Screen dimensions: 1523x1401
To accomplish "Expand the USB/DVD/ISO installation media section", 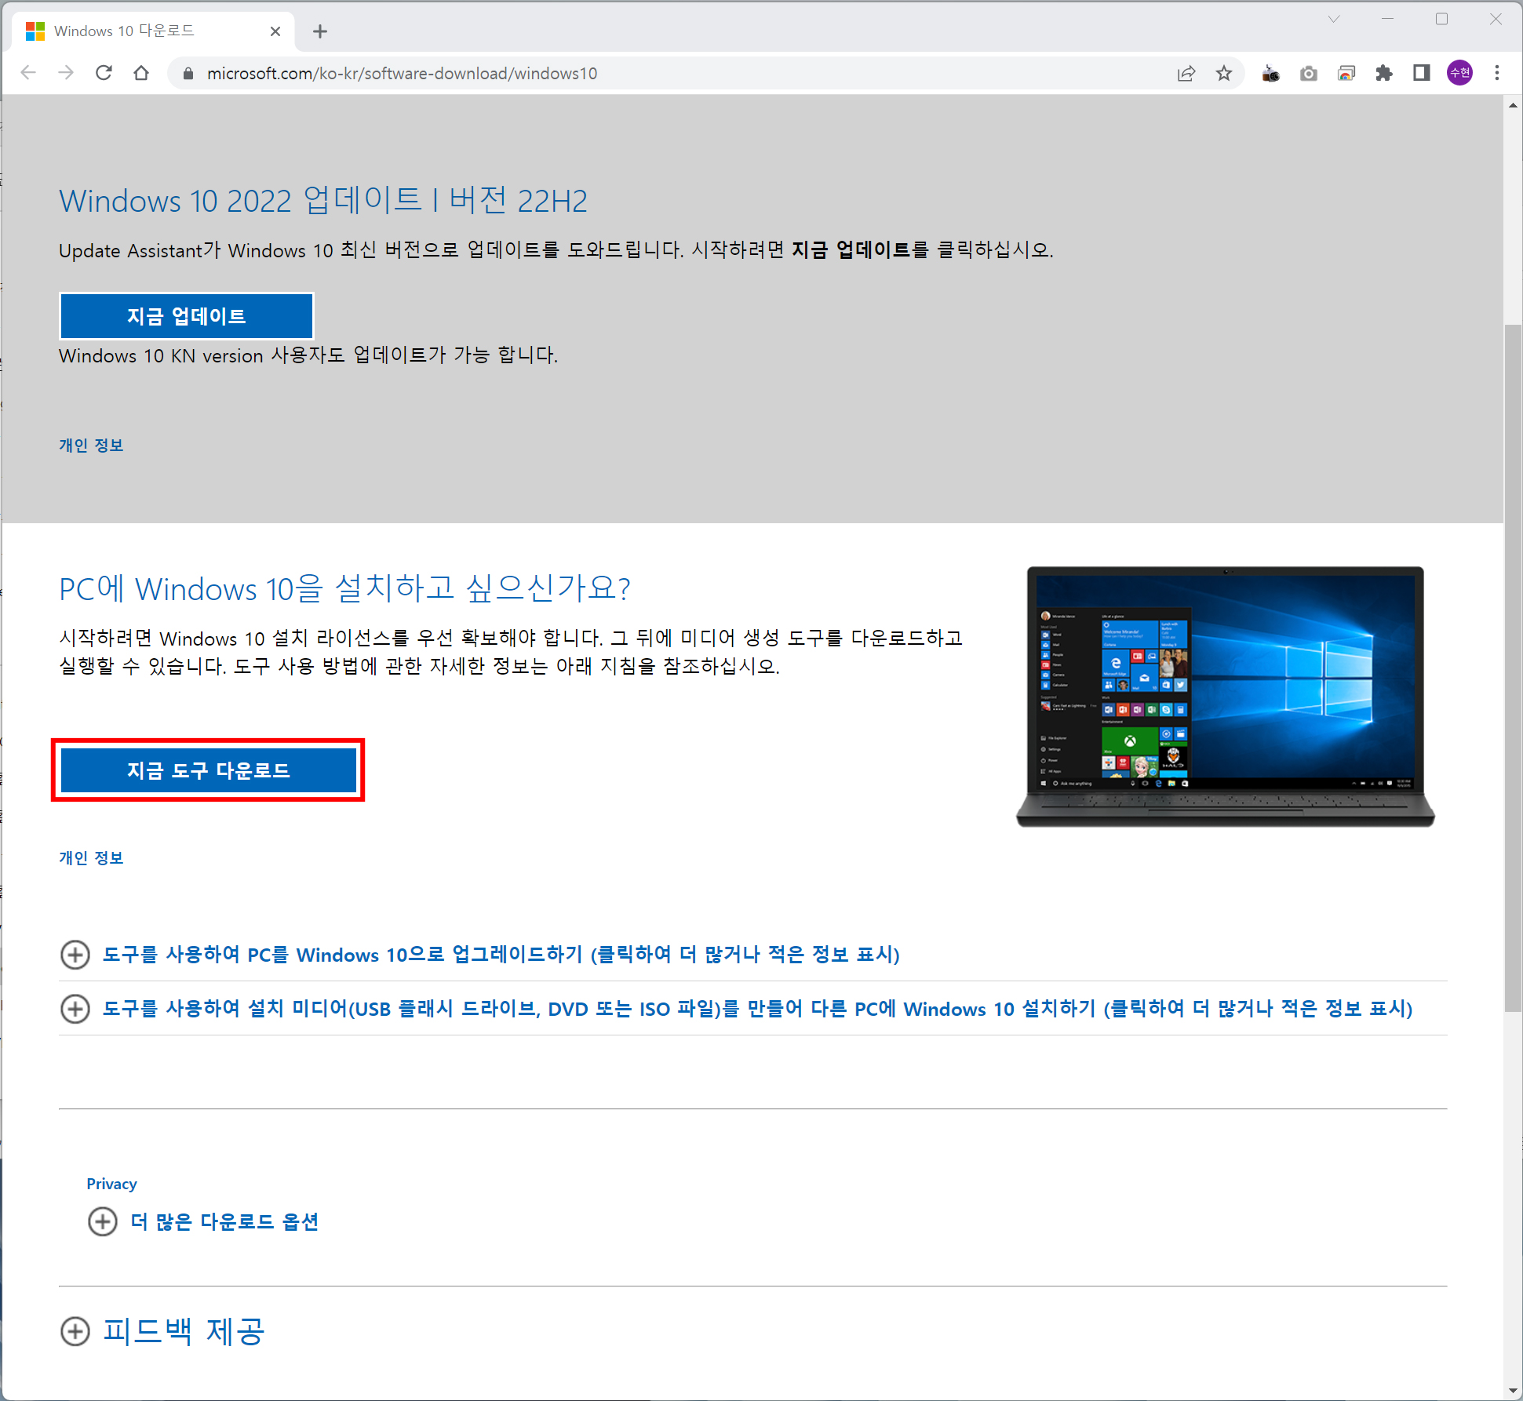I will tap(756, 1008).
